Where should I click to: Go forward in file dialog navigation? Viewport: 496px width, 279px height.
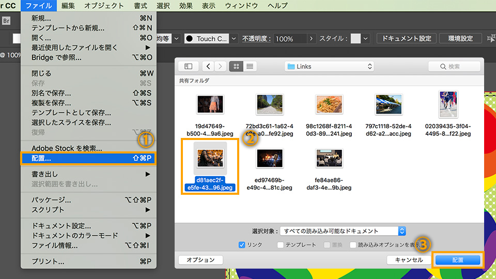pos(220,66)
